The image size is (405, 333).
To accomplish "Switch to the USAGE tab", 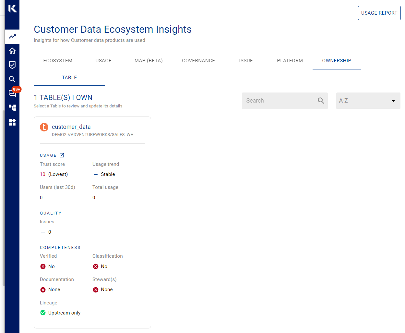I will pyautogui.click(x=103, y=61).
